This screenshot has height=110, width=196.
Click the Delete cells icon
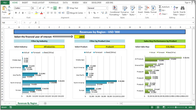click(147, 8)
